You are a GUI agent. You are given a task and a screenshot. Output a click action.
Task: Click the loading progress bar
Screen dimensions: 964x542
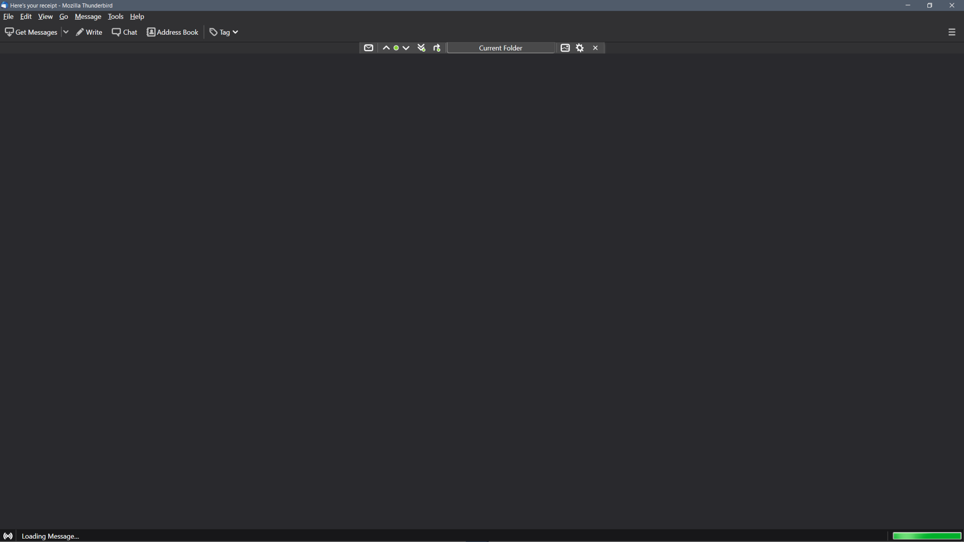[x=926, y=536]
